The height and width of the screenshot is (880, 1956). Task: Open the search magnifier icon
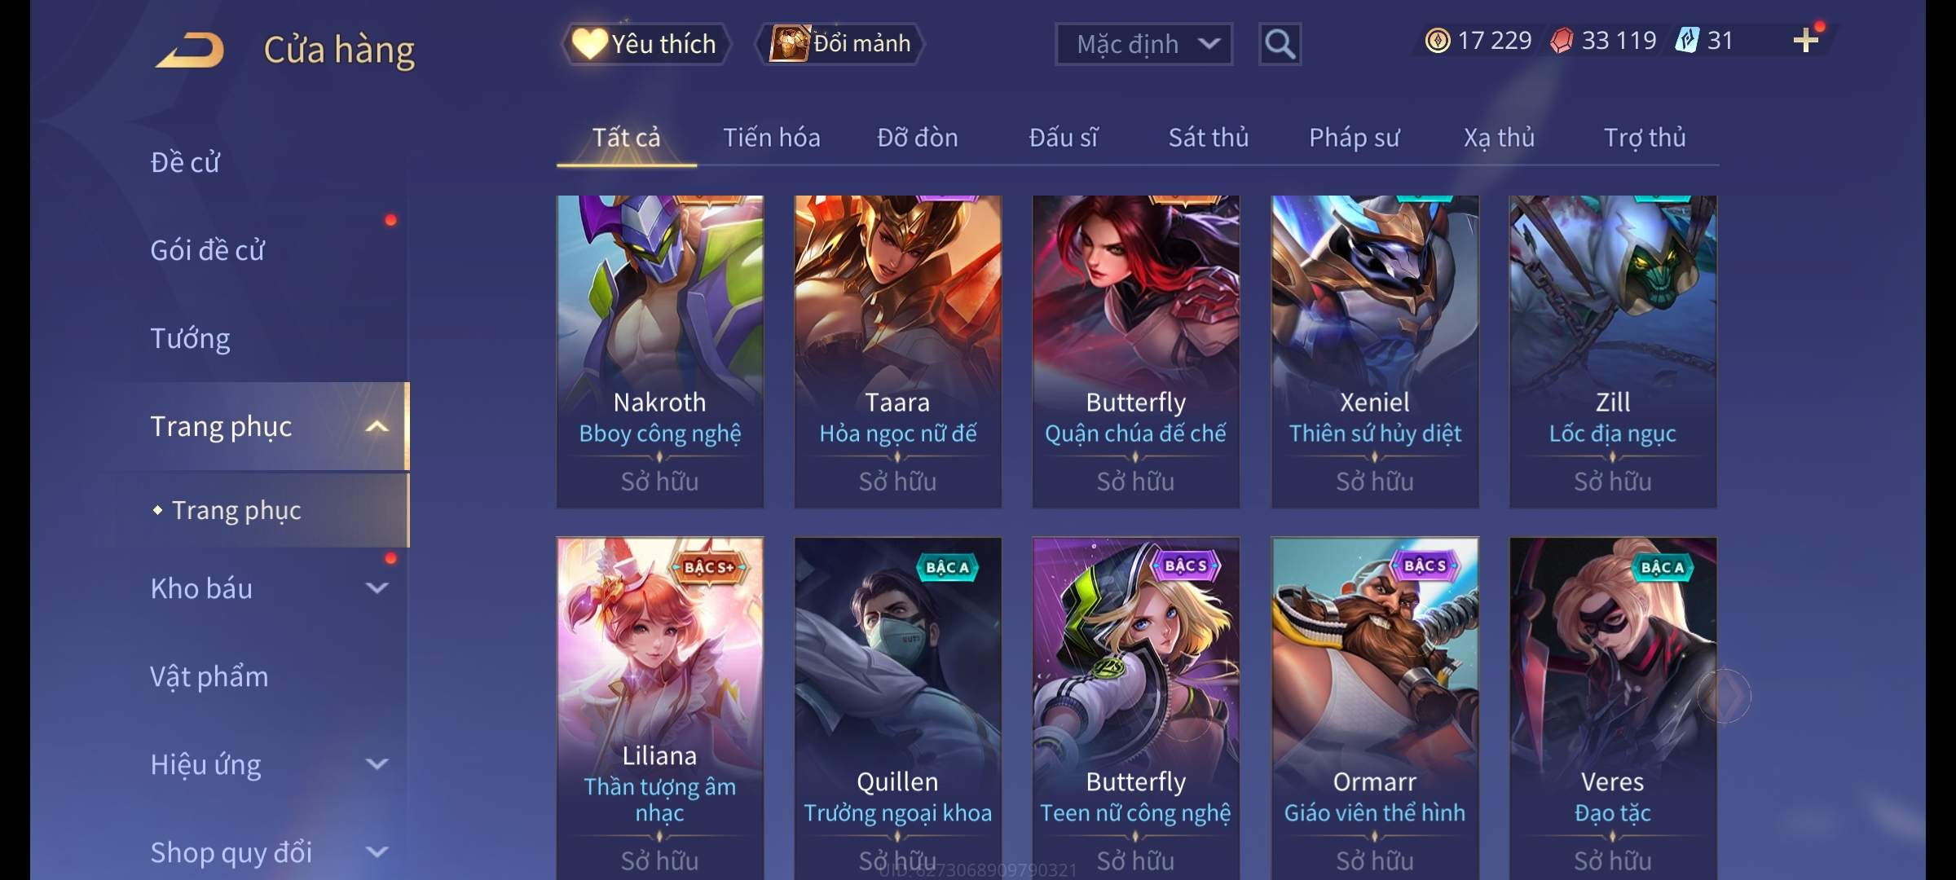1280,44
